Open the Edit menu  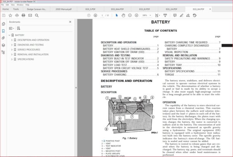pyautogui.click(x=7, y=5)
